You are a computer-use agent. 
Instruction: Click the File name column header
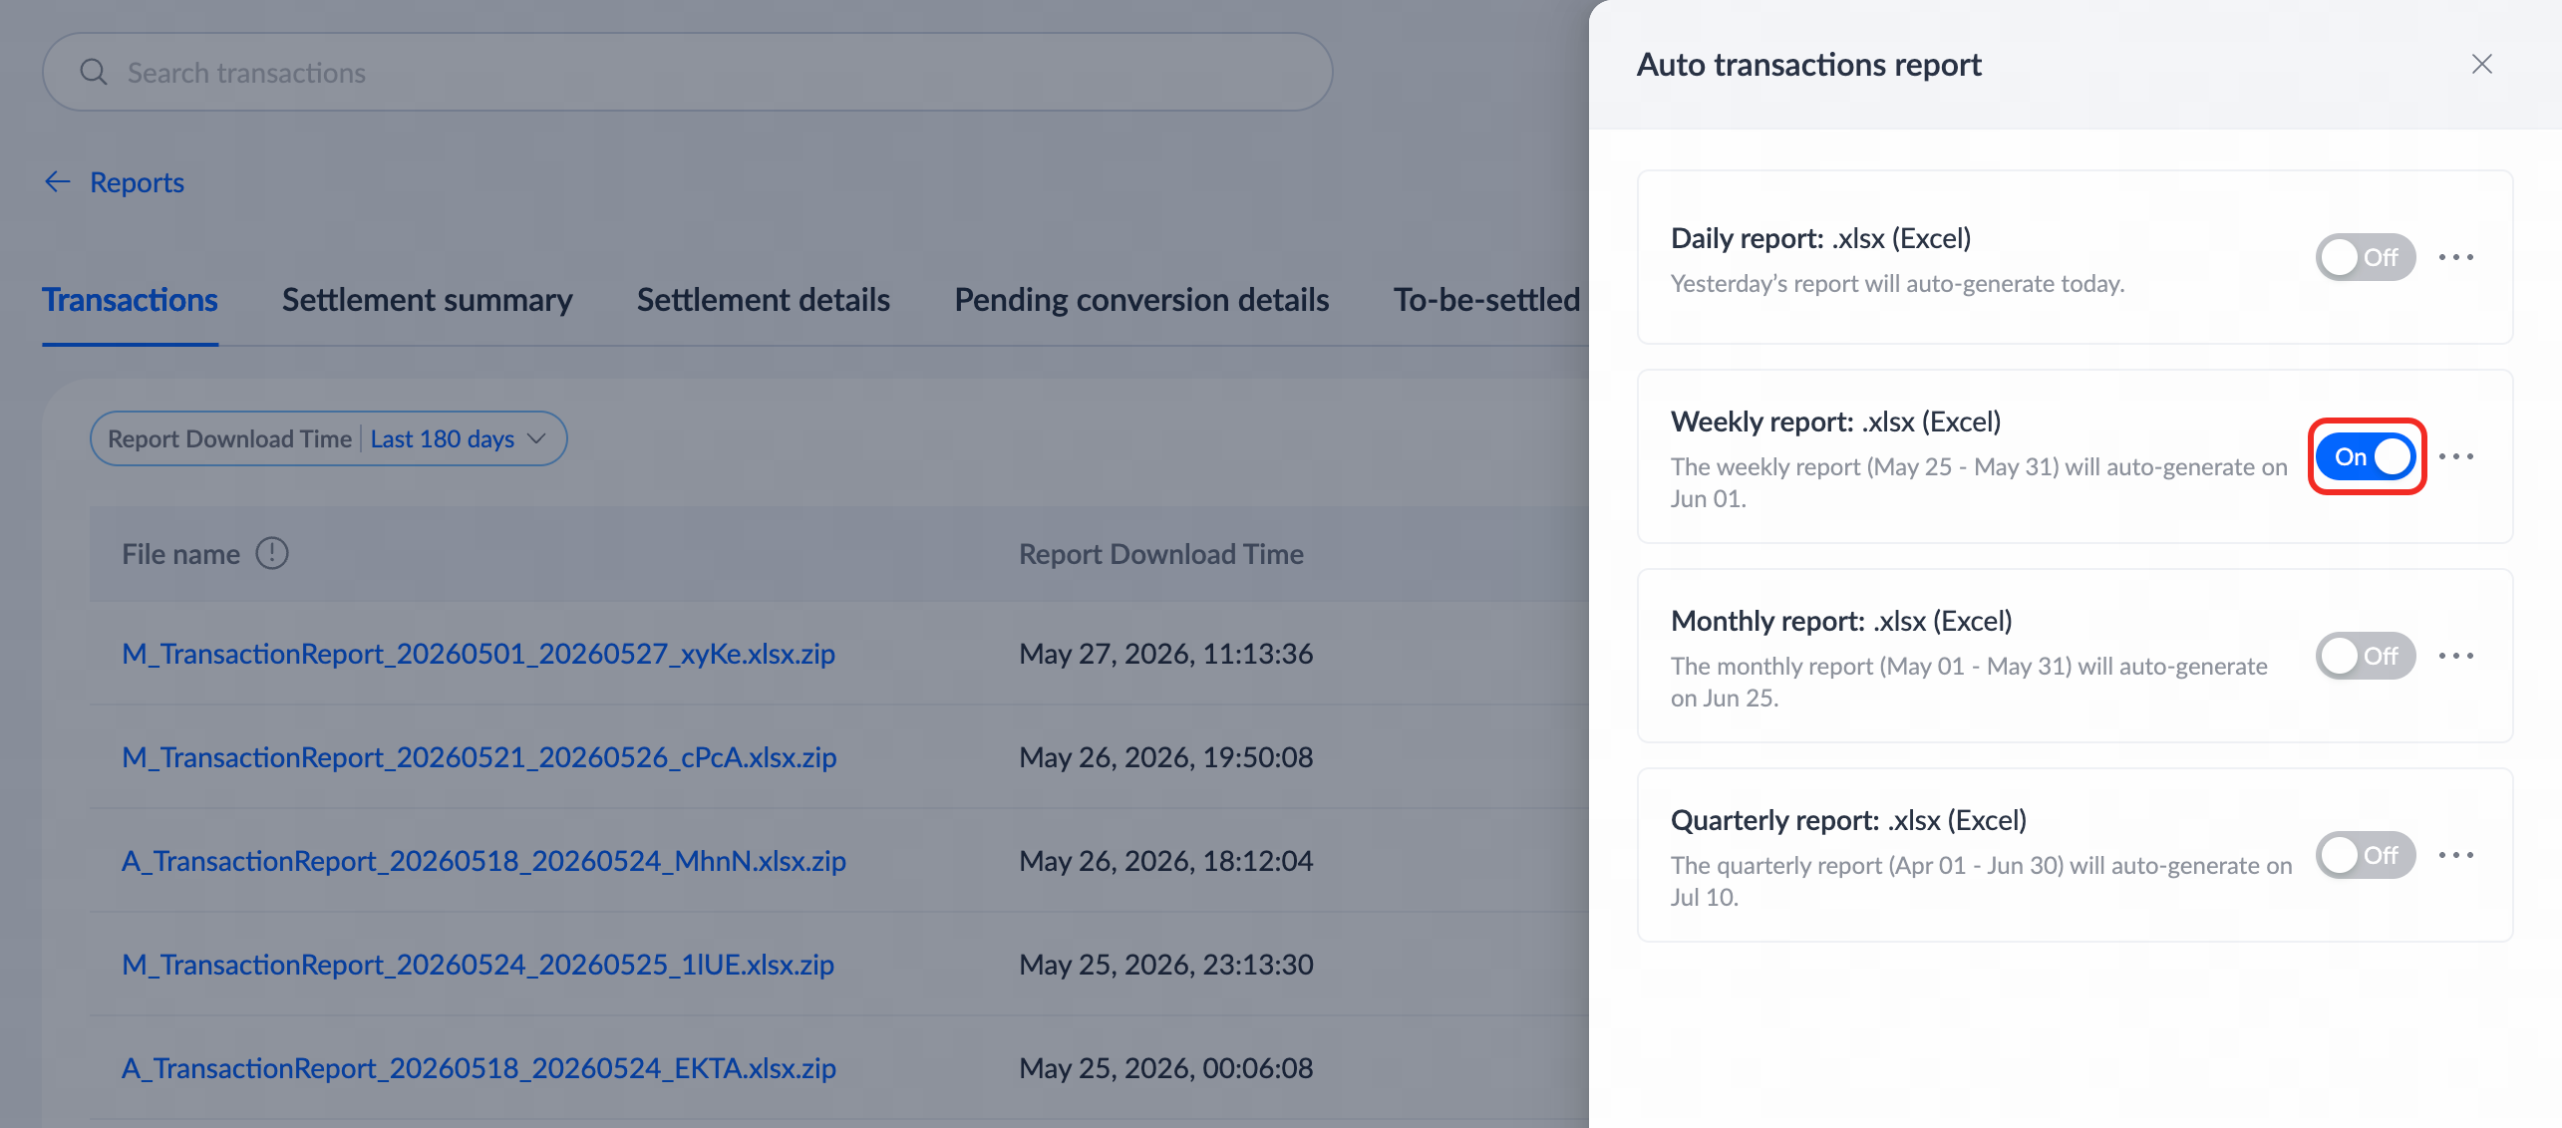181,554
